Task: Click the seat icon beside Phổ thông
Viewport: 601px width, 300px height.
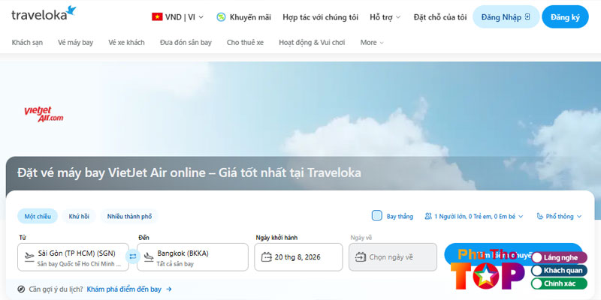Action: pyautogui.click(x=540, y=216)
